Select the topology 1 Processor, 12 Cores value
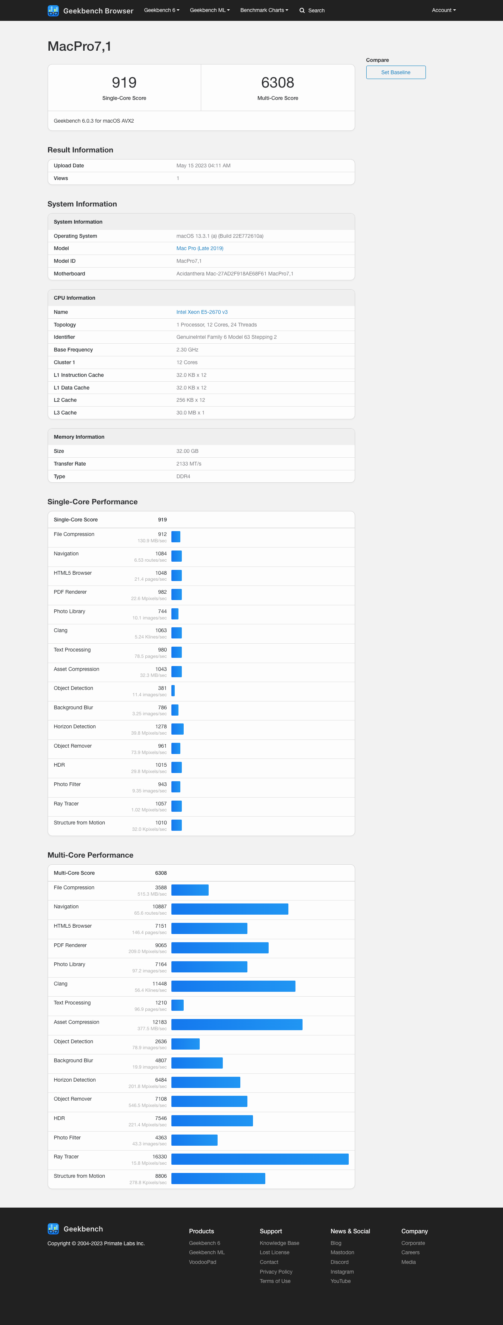This screenshot has width=503, height=1325. 216,325
